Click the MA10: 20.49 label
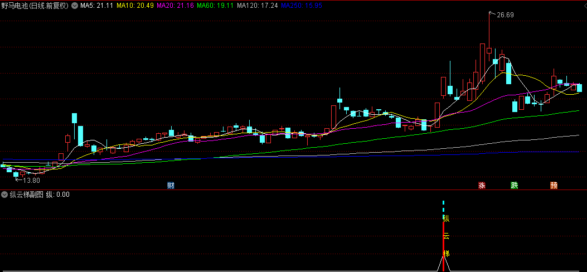Image resolution: width=587 pixels, height=272 pixels. 135,6
